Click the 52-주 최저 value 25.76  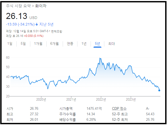pos(150,120)
